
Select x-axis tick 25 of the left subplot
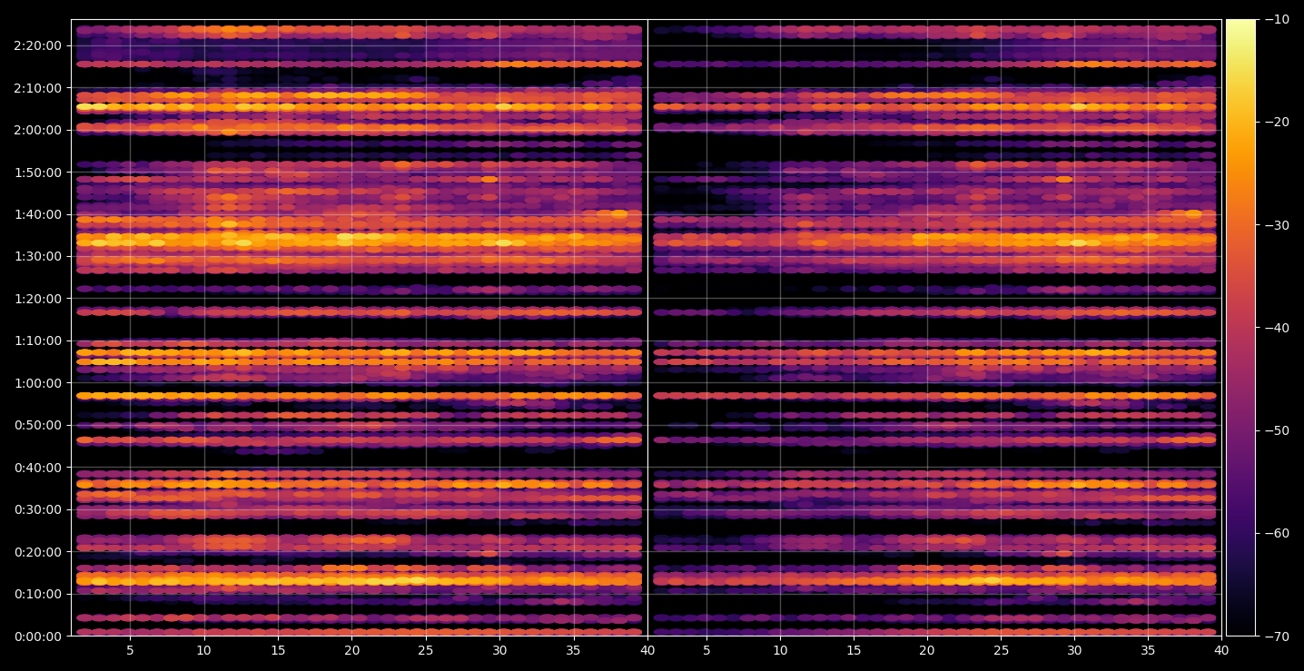(426, 650)
